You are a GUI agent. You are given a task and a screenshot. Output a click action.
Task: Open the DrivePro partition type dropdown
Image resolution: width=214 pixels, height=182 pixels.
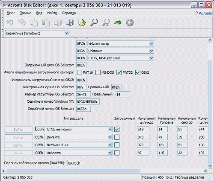point(110,137)
